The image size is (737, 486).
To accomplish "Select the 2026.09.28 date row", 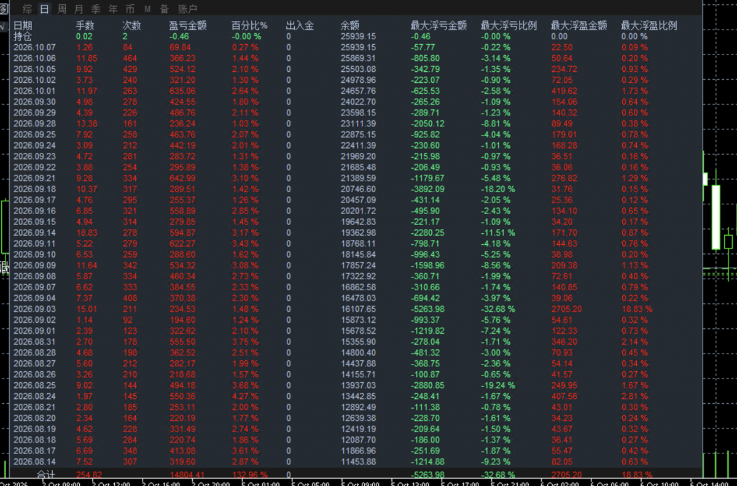I will coord(34,123).
